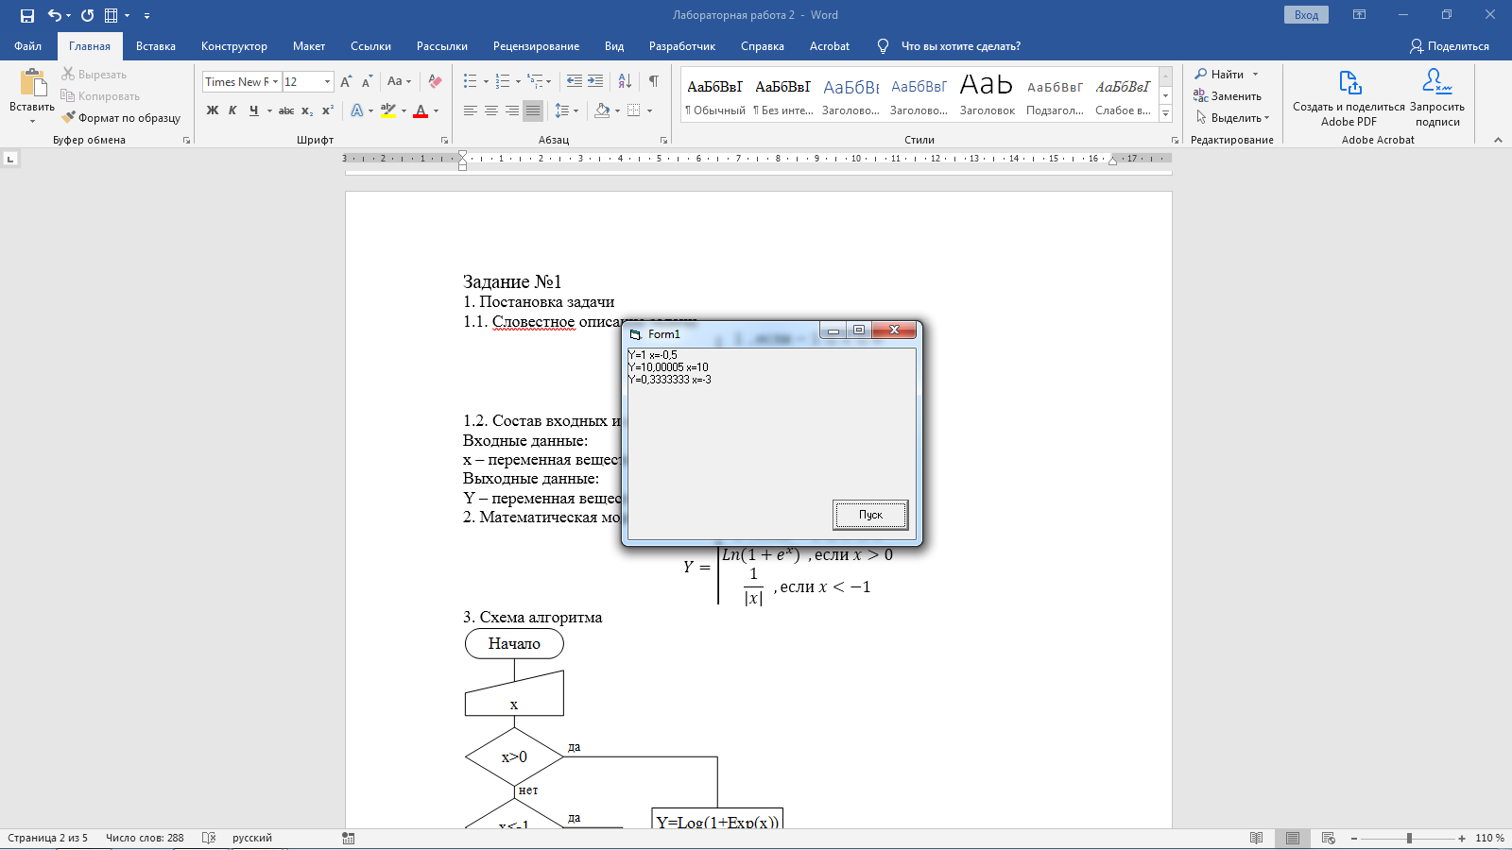Click the Paste clipboard icon

32,84
